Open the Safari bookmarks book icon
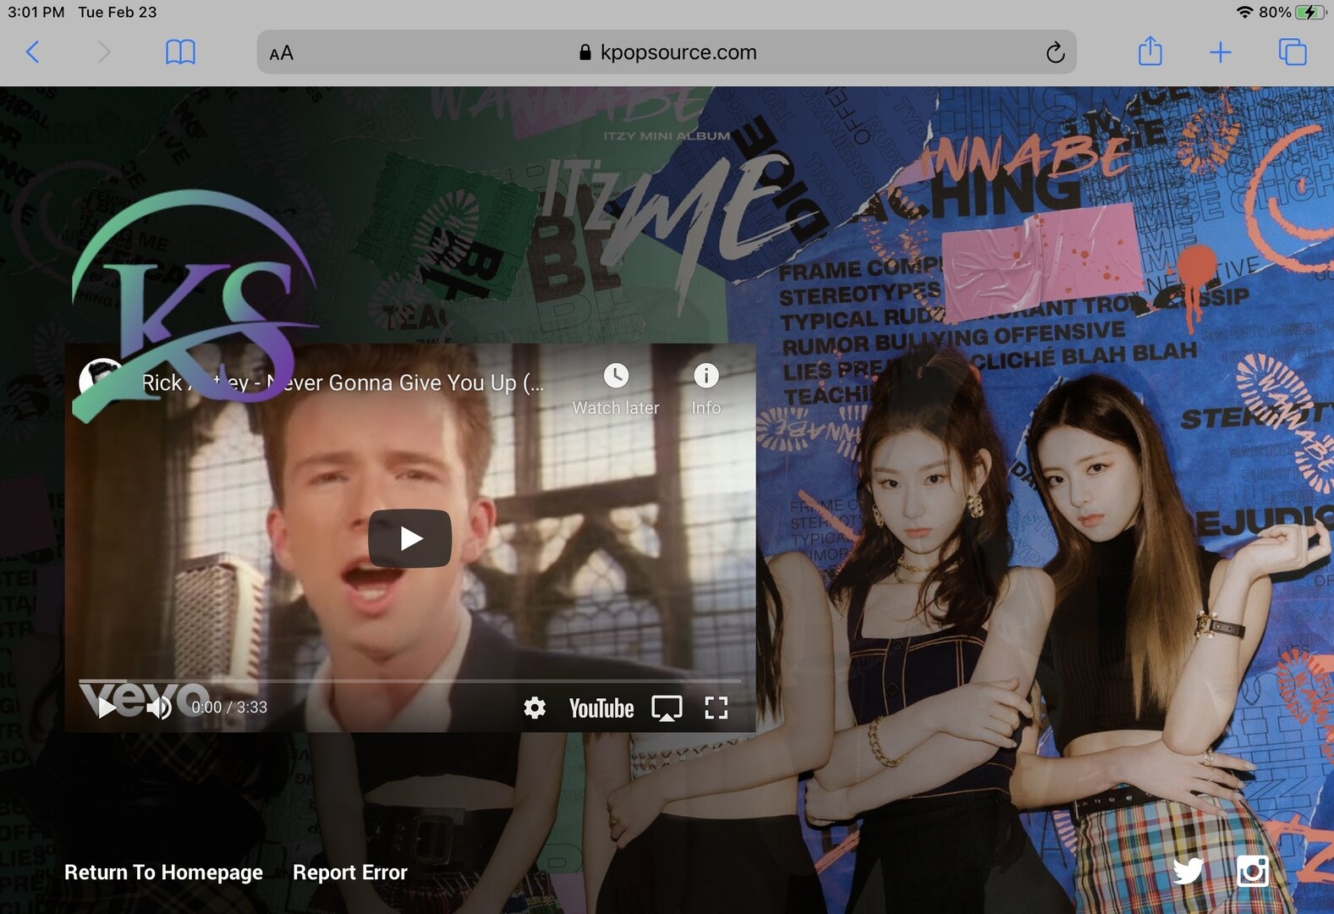Screen dimensions: 1334x914 point(180,52)
